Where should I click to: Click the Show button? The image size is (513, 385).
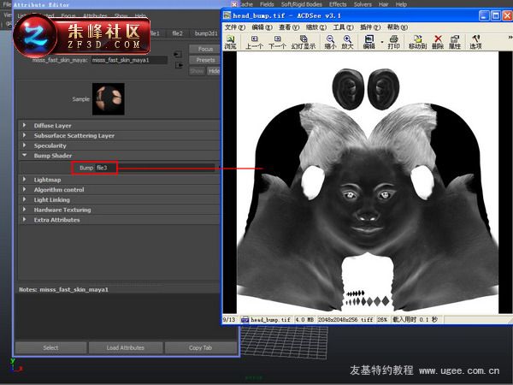197,71
